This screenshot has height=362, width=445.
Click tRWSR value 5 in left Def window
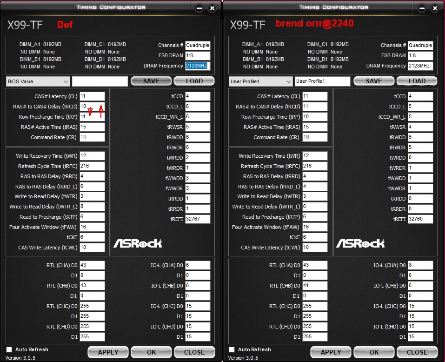point(198,127)
